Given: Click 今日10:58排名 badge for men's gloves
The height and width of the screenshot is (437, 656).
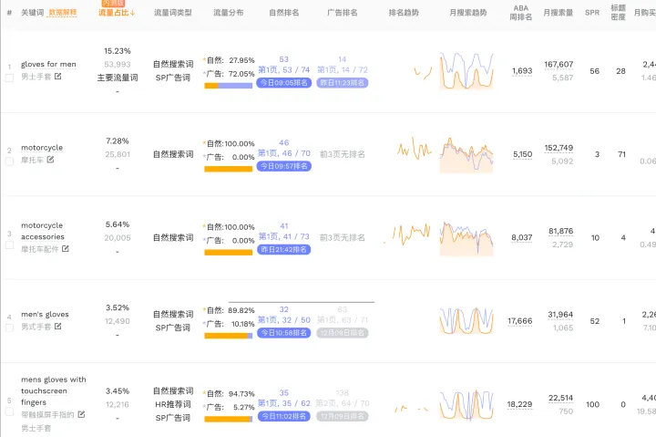Looking at the screenshot, I should coord(283,333).
